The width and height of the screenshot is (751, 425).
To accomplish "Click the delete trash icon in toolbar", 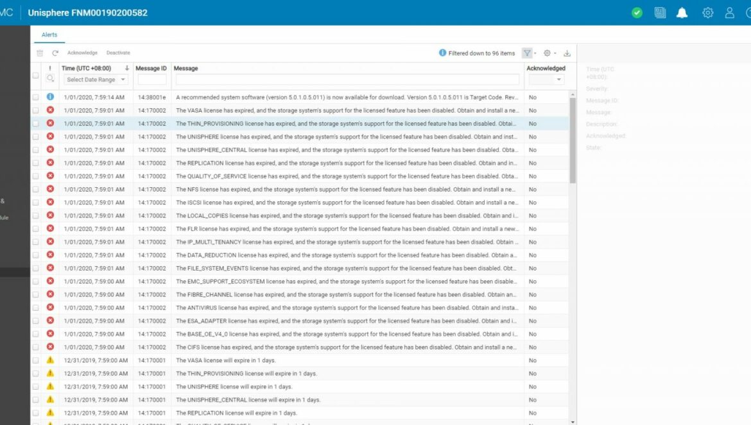I will pyautogui.click(x=40, y=53).
